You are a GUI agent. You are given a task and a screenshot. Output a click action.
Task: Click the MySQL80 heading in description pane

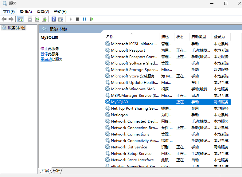(49, 37)
